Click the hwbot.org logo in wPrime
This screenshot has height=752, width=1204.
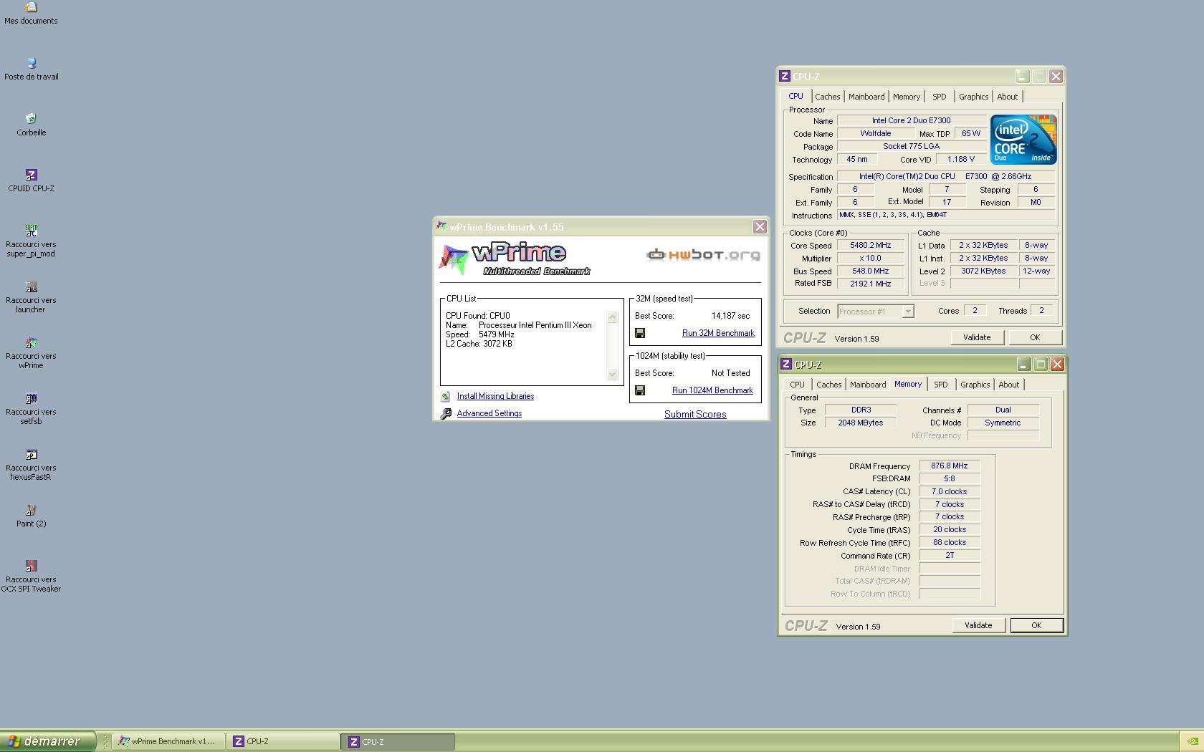[x=703, y=255]
